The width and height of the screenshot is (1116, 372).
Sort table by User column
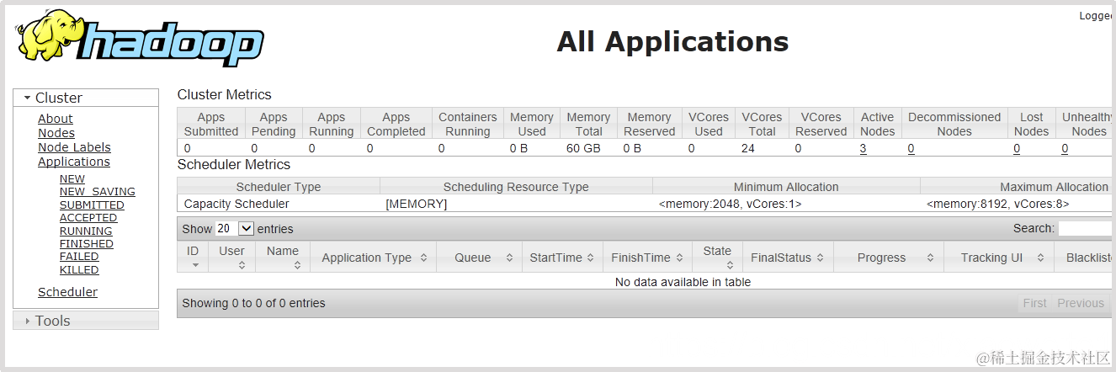coord(231,257)
